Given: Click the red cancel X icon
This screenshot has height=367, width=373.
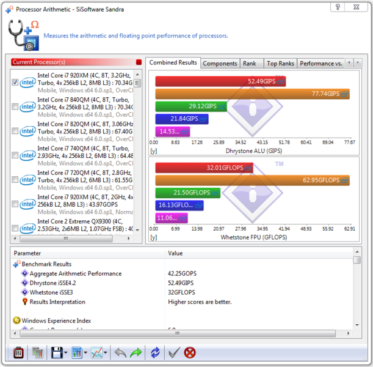Looking at the screenshot, I should 190,353.
